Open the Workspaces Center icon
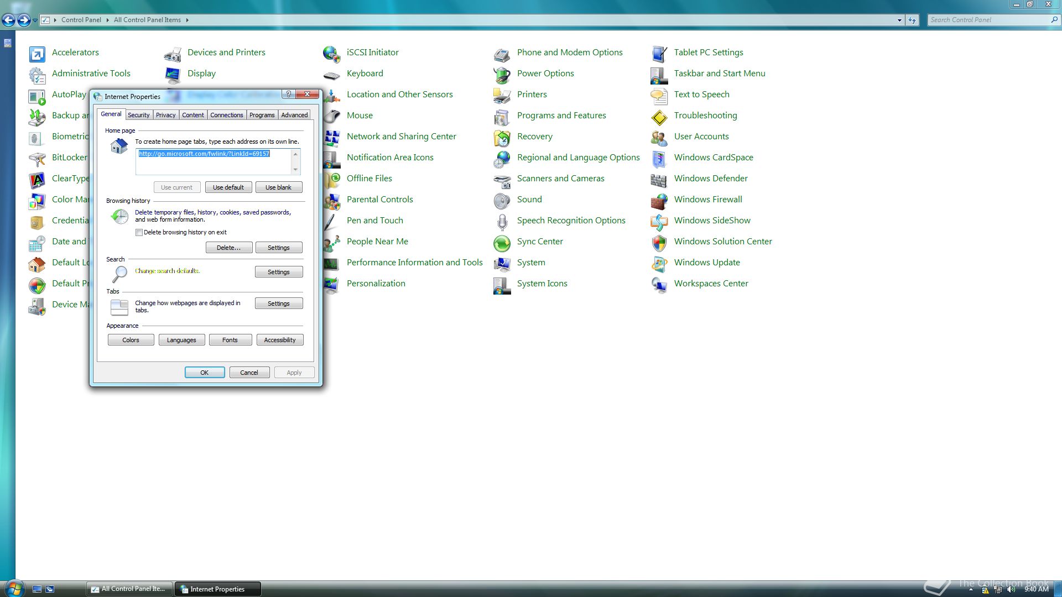Image resolution: width=1062 pixels, height=597 pixels. [659, 284]
